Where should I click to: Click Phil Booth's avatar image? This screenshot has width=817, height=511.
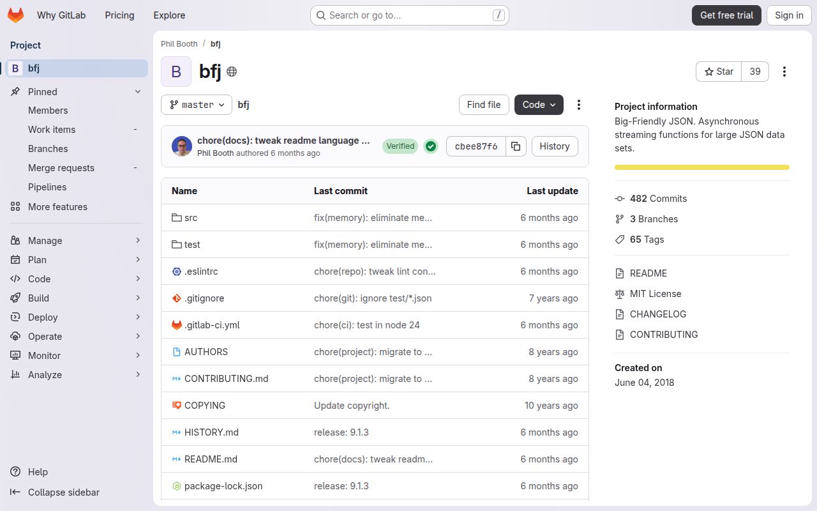(182, 146)
